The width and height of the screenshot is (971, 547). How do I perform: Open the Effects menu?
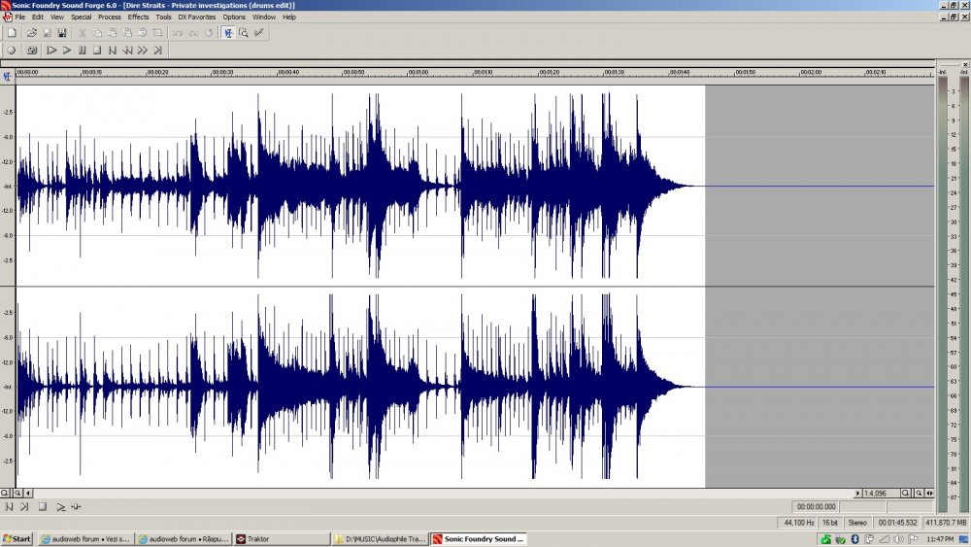(x=138, y=17)
